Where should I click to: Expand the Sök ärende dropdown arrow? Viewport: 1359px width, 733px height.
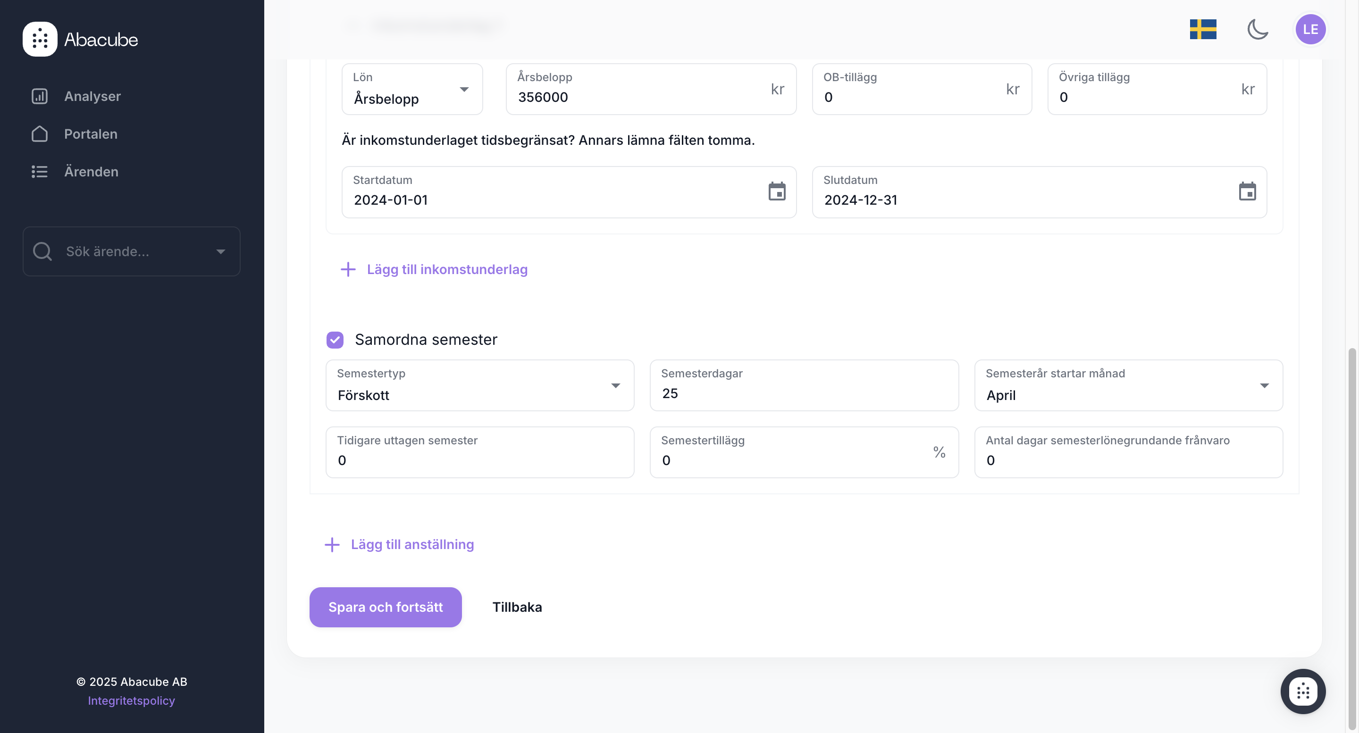coord(220,251)
